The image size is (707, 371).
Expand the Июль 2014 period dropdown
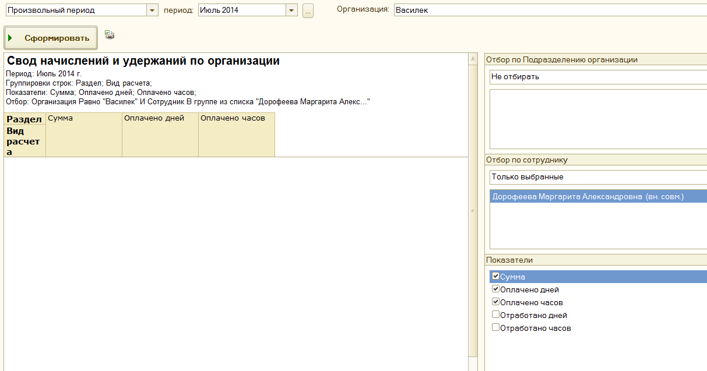(291, 10)
